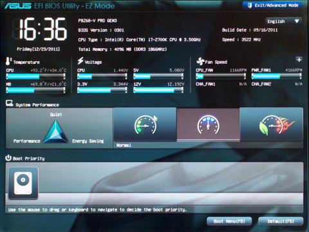309x232 pixels.
Task: Open Boot Menu(F8)
Action: point(229,221)
